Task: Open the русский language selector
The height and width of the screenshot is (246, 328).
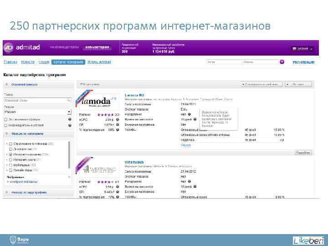Action: coord(302,49)
